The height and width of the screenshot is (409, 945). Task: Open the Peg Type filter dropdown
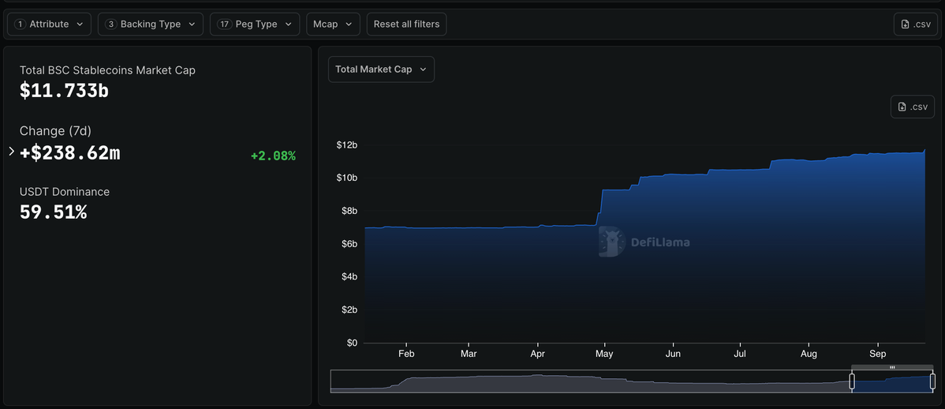click(x=255, y=24)
